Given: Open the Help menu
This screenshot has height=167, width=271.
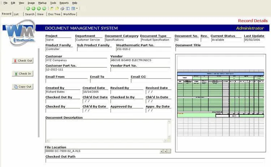Looking at the screenshot, I should [x=74, y=3].
